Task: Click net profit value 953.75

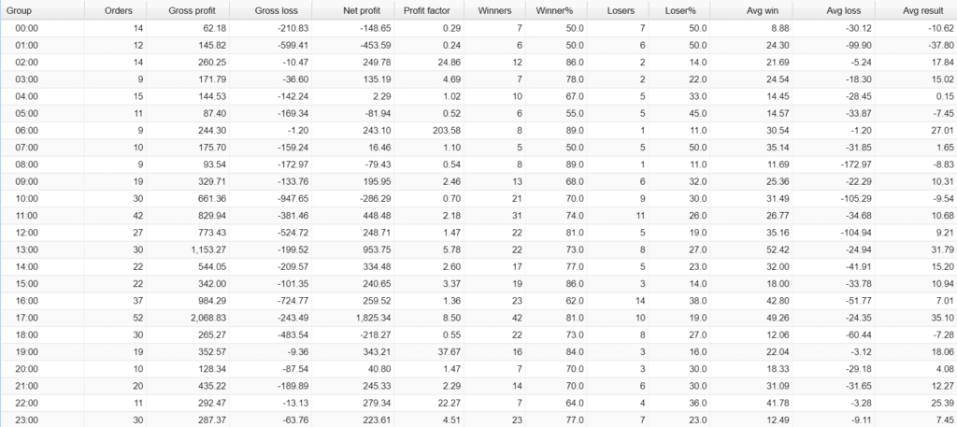Action: point(379,250)
